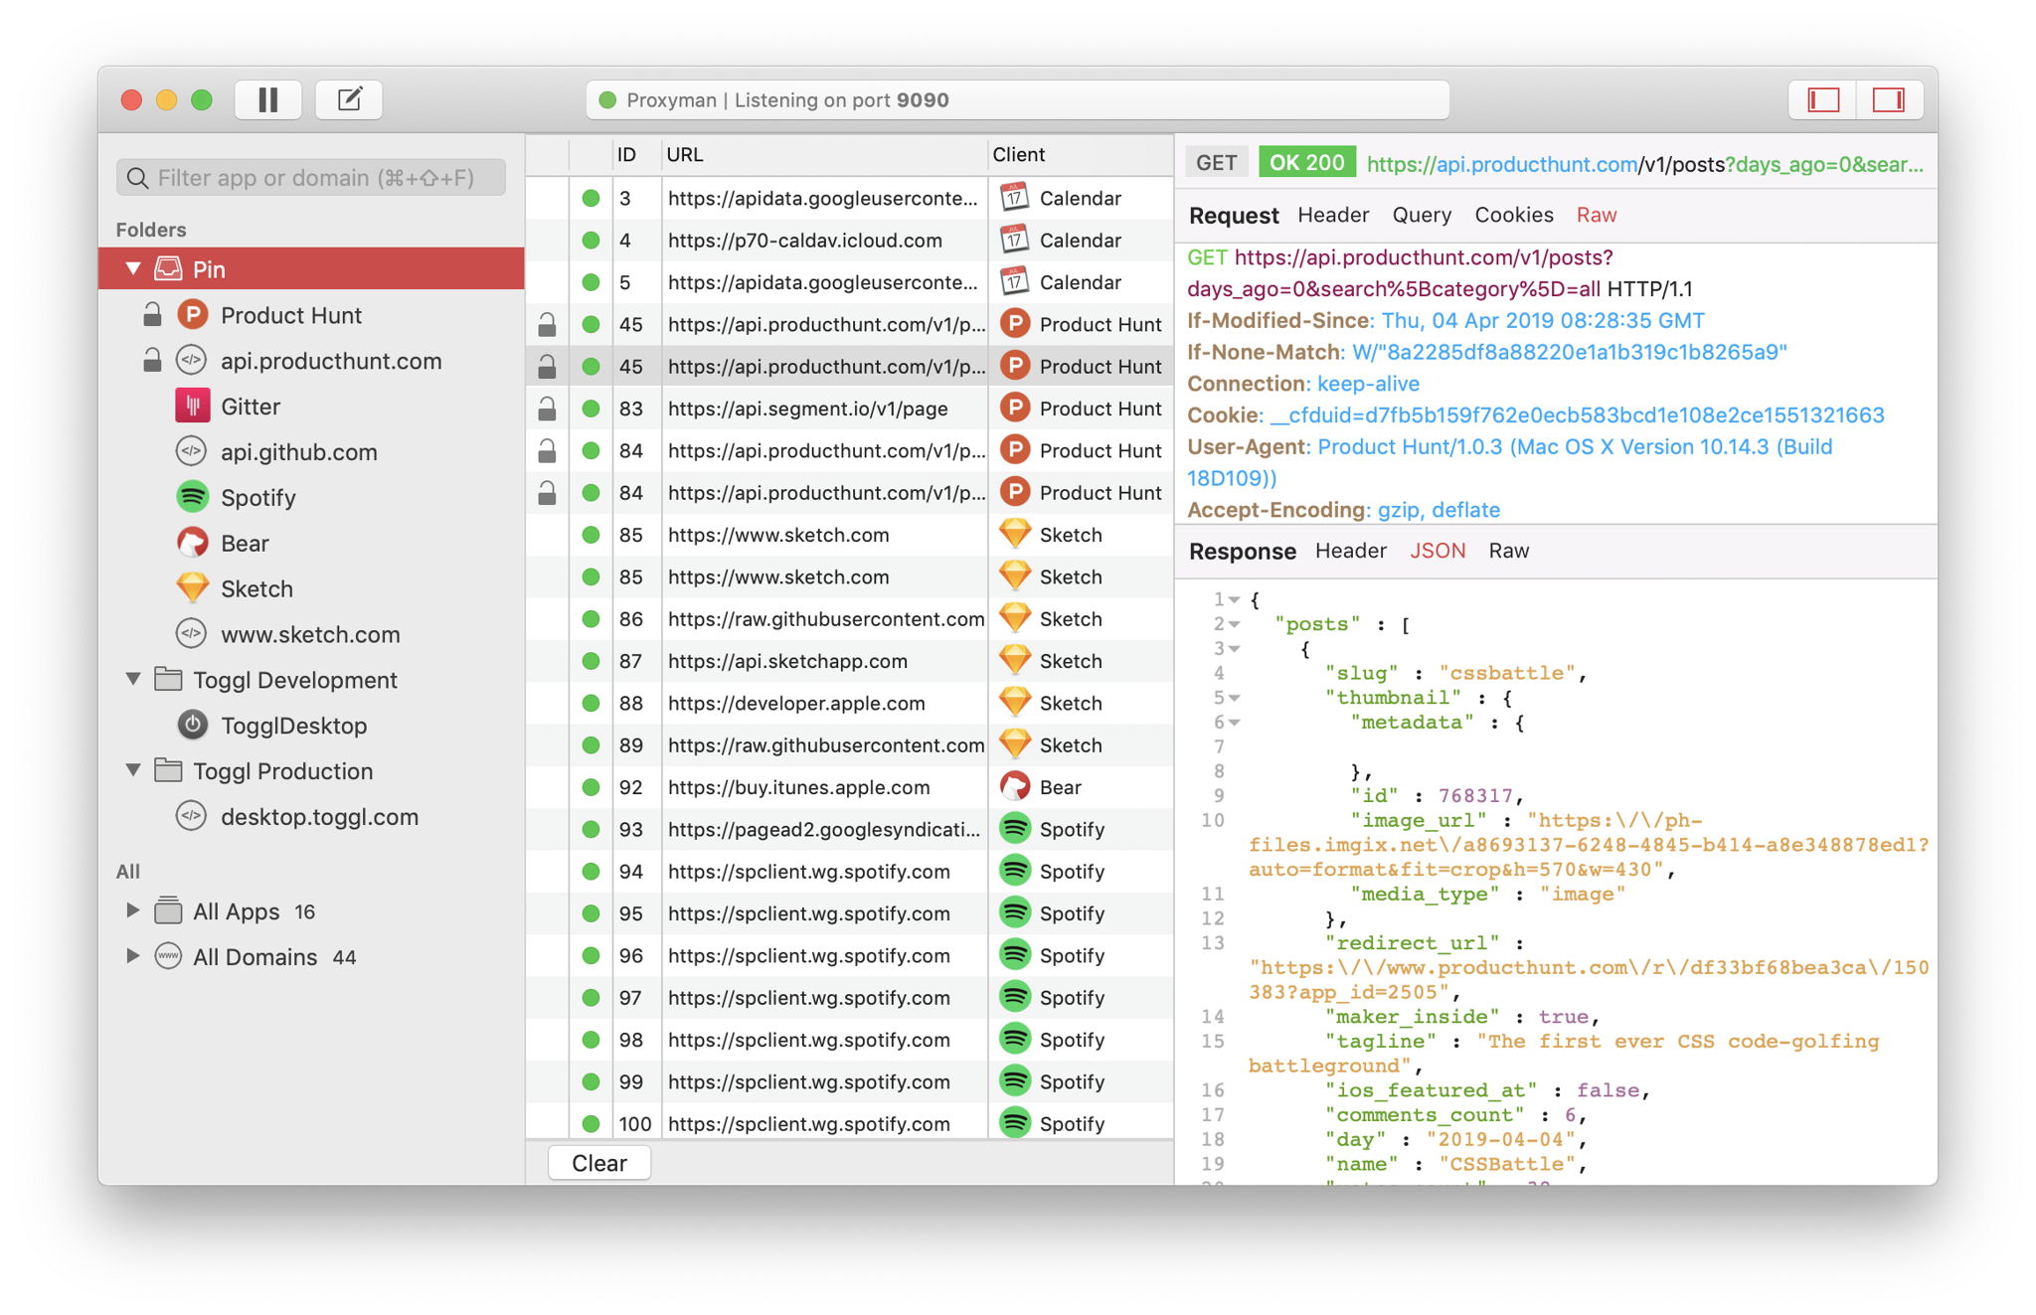Select the pagead2.googlesyndication request row
This screenshot has height=1315, width=2036.
[x=849, y=829]
